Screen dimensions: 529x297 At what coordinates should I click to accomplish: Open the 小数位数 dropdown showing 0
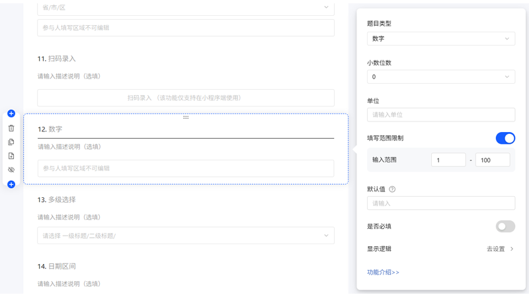tap(441, 77)
